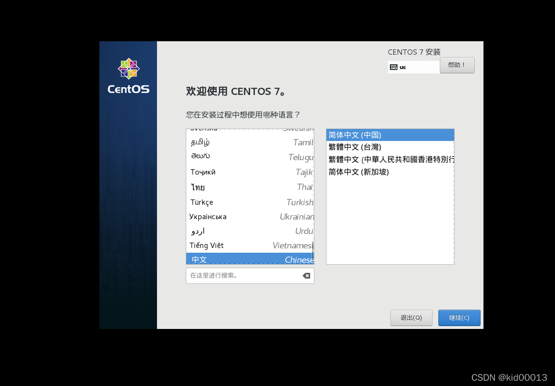Select Türkçe (Turkish) language row
The height and width of the screenshot is (386, 555).
point(250,202)
